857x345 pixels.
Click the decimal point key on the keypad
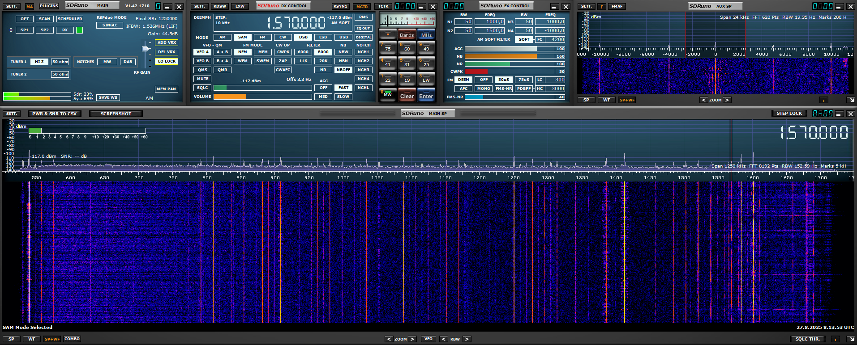click(x=388, y=34)
